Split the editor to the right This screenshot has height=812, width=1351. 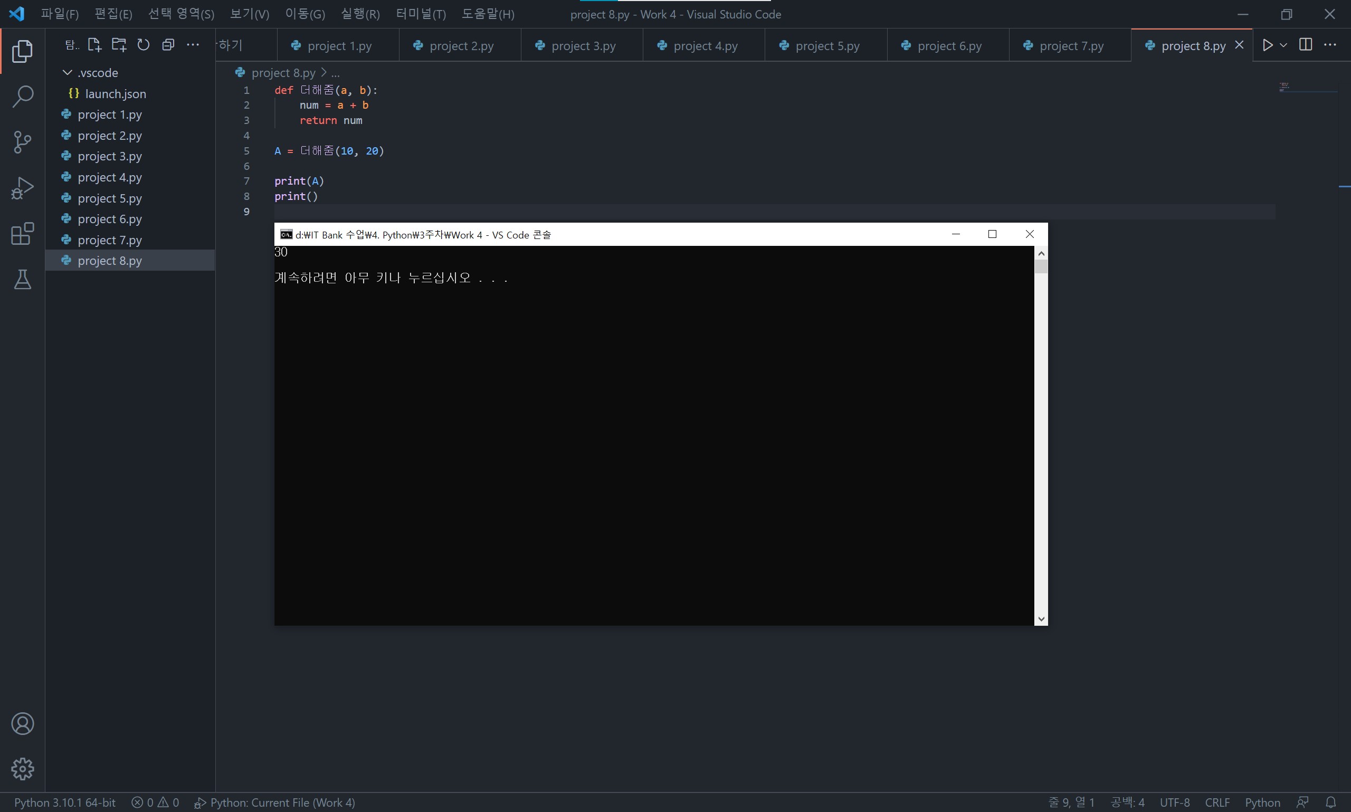1306,45
